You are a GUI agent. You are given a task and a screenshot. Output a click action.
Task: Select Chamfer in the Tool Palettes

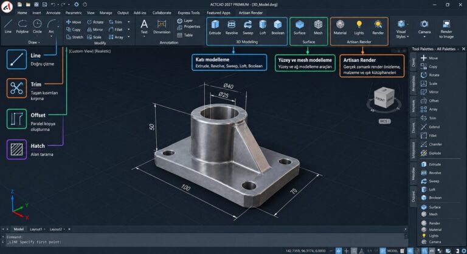(x=431, y=144)
